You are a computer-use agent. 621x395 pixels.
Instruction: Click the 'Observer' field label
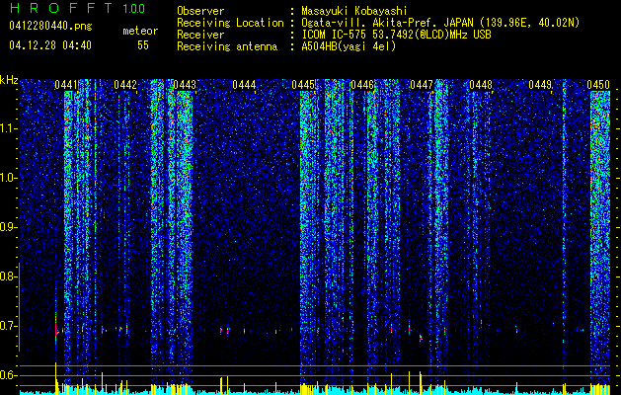coord(200,11)
